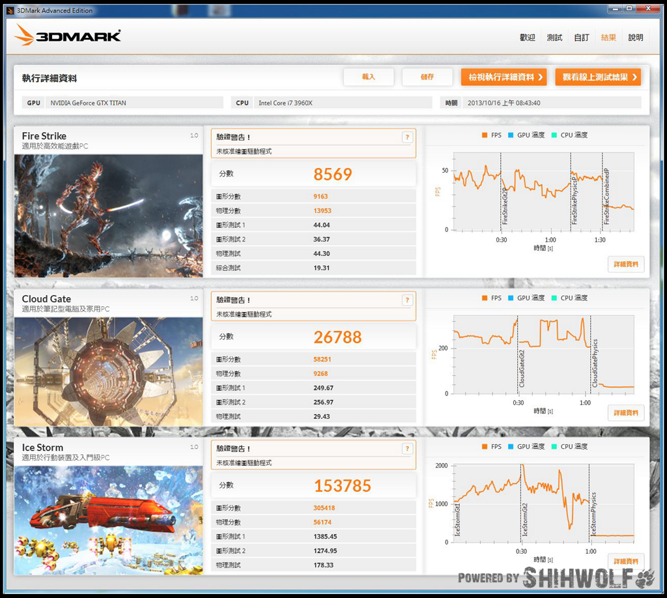The image size is (667, 598).
Task: Click the Cloud Gate heading text
Action: (46, 299)
